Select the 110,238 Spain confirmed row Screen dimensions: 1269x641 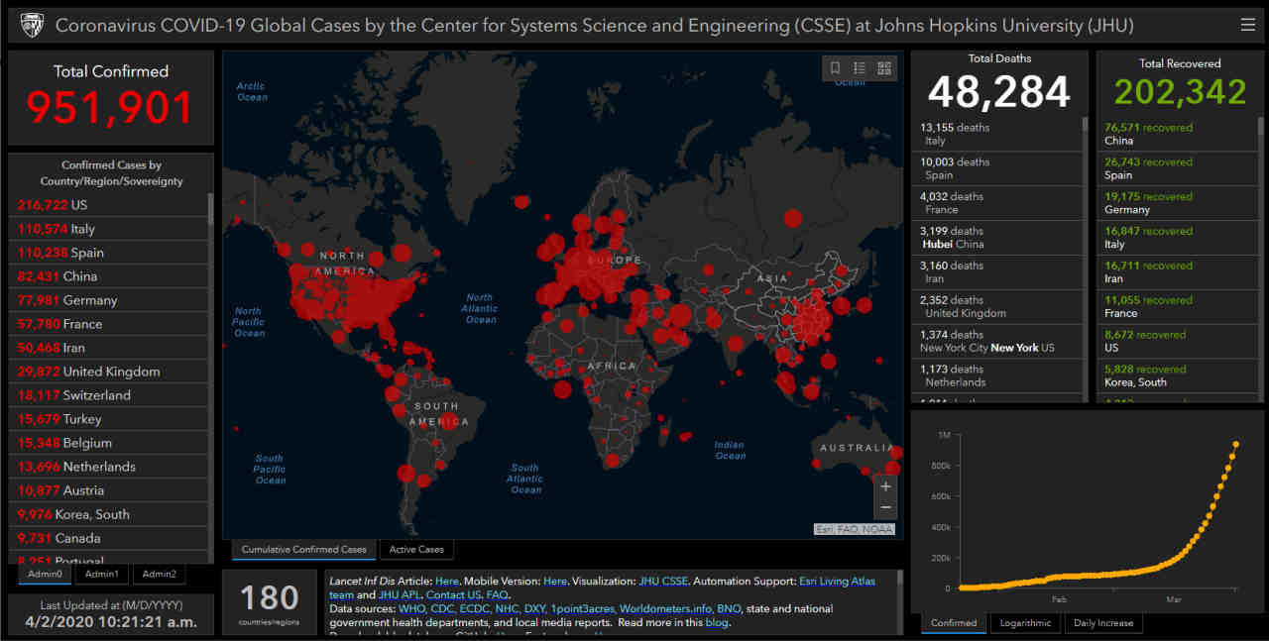110,252
